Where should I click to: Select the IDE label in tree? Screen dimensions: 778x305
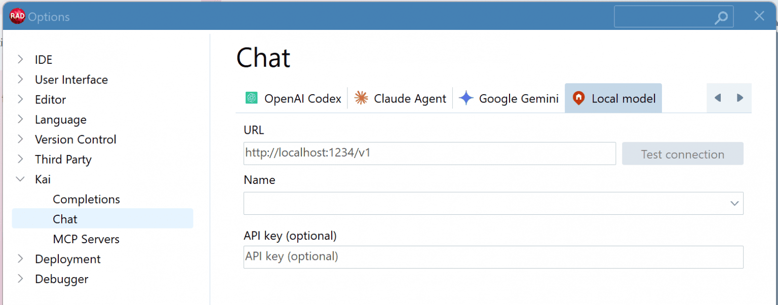(x=44, y=59)
